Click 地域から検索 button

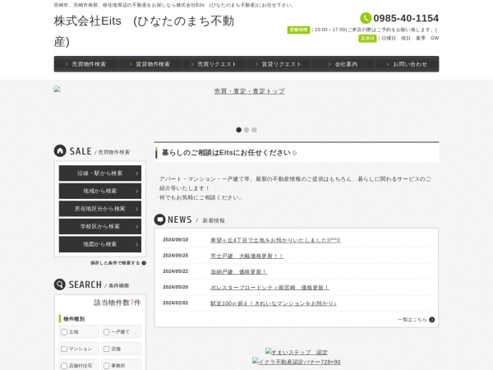[x=100, y=191]
